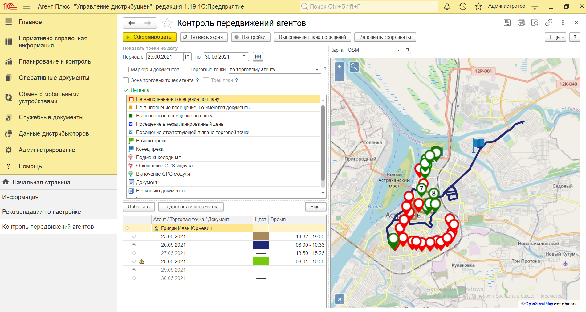Image resolution: width=586 pixels, height=312 pixels.
Task: Open Планирование и контроль section
Action: [55, 62]
